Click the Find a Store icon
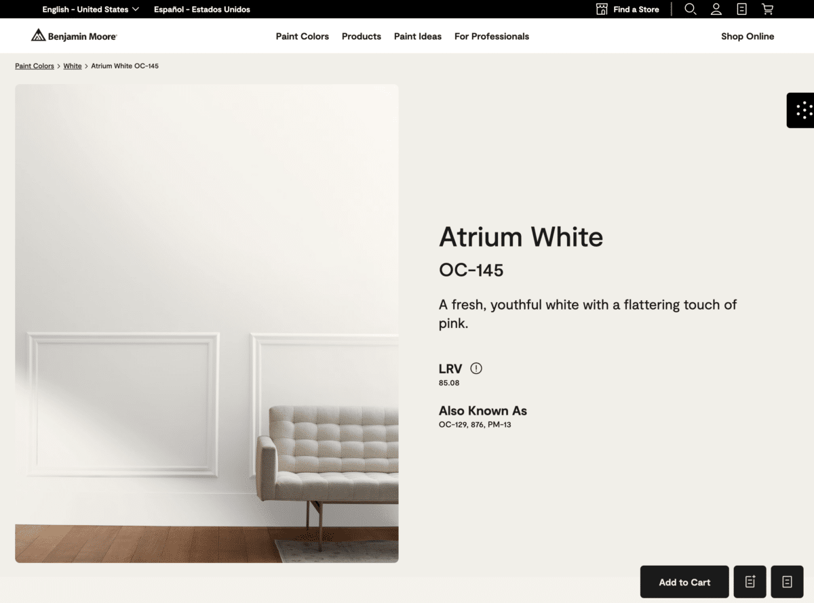Image resolution: width=814 pixels, height=603 pixels. [x=601, y=9]
